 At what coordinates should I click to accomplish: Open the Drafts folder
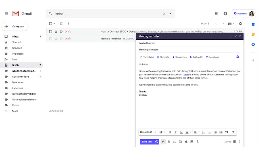21,65
